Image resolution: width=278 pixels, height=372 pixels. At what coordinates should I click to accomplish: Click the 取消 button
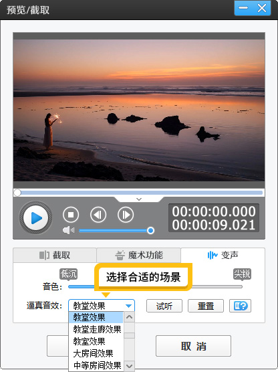[x=193, y=346]
